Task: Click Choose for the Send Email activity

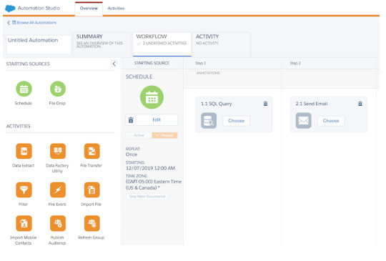Action: point(331,121)
